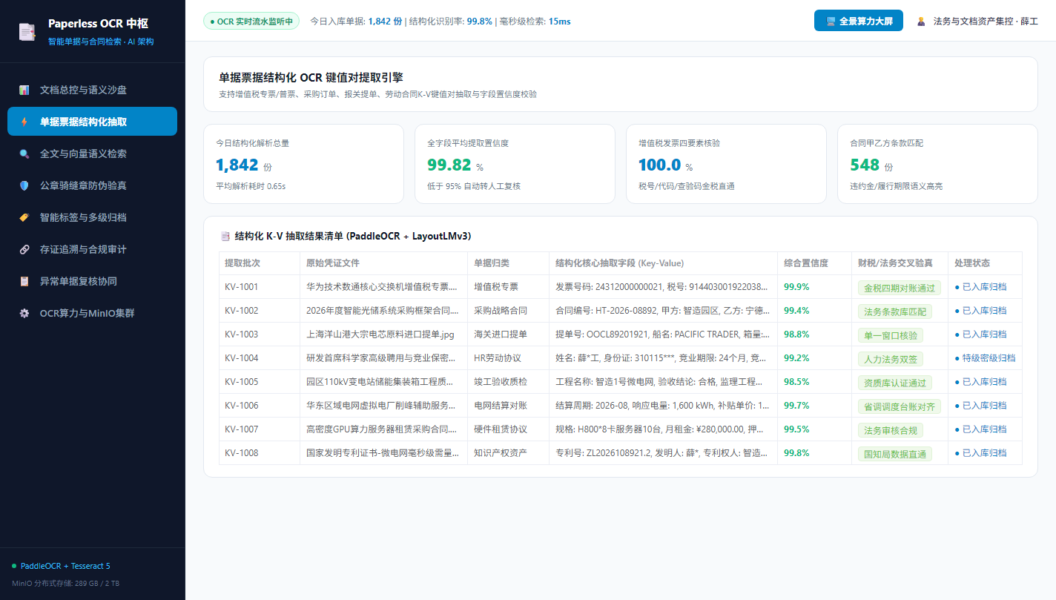Open 文档总控与语义沙盘 menu item

click(x=92, y=90)
